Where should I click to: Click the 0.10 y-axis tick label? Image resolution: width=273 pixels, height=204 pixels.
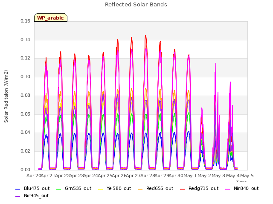(x=26, y=76)
